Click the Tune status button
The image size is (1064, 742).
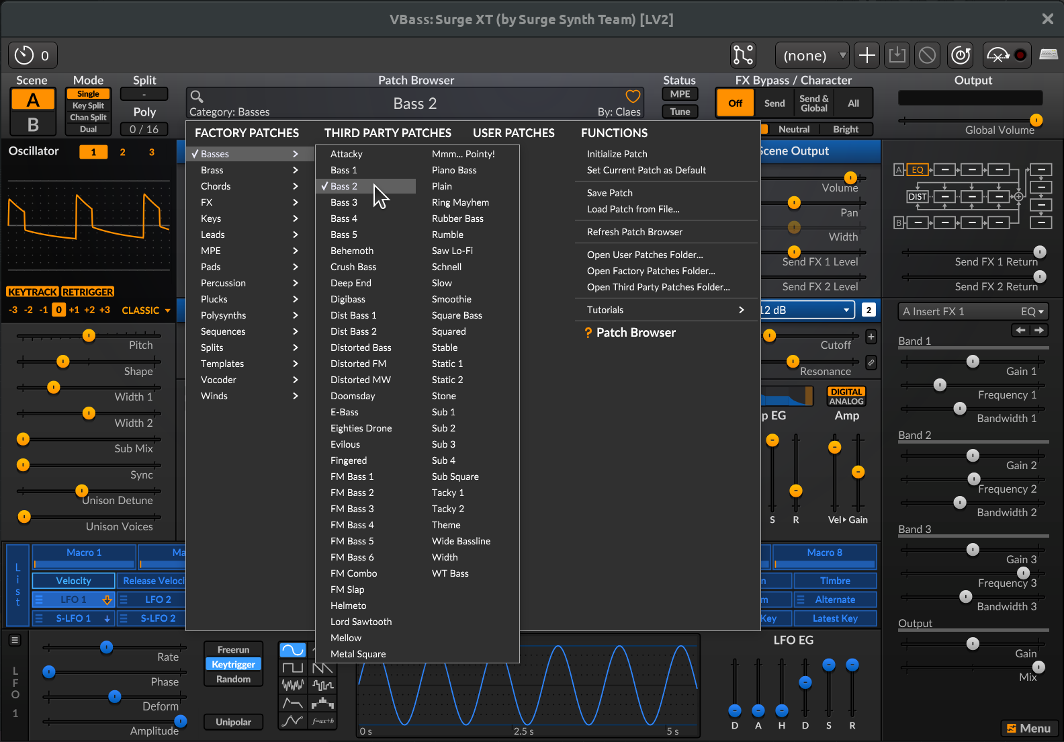tap(680, 112)
